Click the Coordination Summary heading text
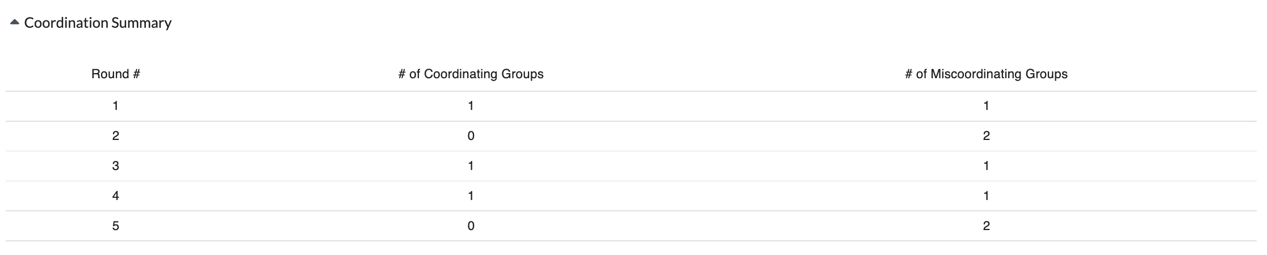Viewport: 1267px width, 255px height. [98, 23]
